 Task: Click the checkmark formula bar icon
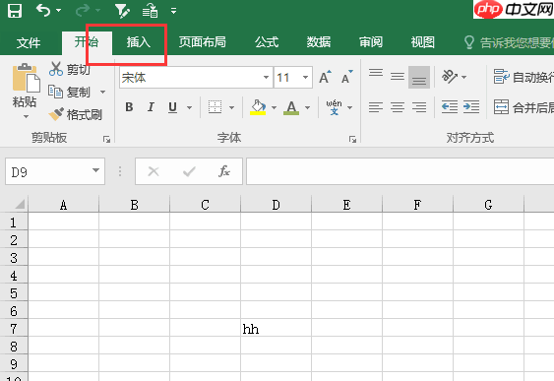tap(189, 171)
